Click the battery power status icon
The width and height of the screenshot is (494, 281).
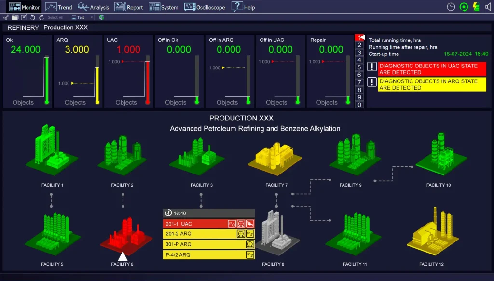pos(476,7)
